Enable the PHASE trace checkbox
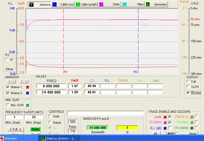204x141 pixels. point(196,117)
